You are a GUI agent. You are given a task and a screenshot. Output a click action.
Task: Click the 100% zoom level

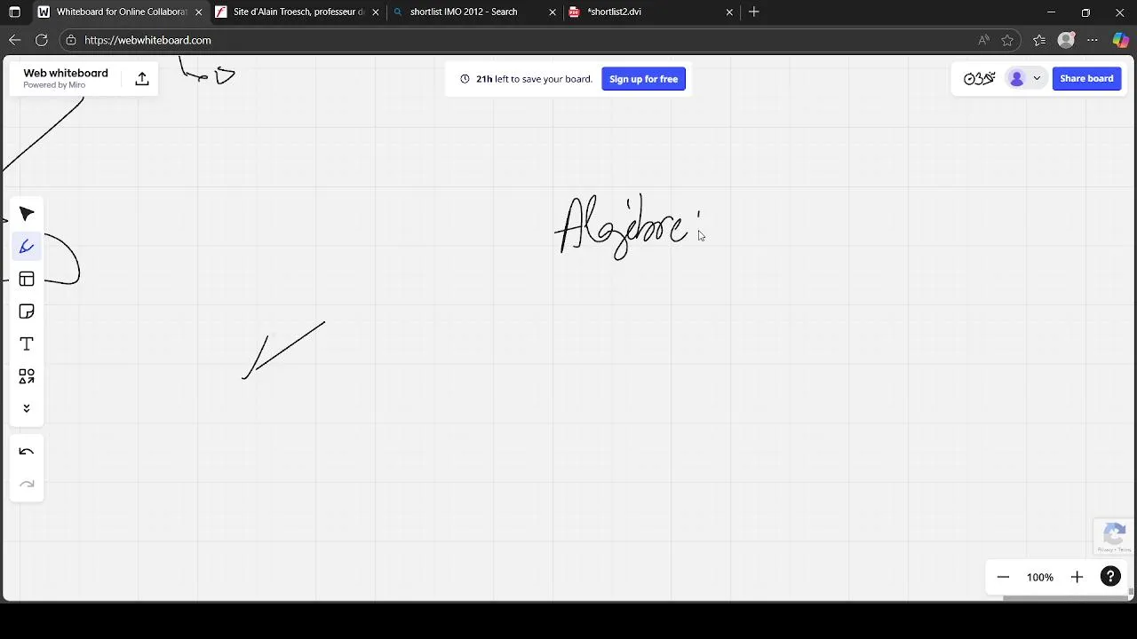coord(1040,577)
